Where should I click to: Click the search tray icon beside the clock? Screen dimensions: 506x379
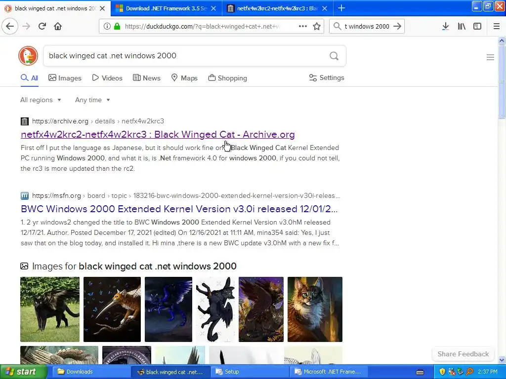click(469, 372)
